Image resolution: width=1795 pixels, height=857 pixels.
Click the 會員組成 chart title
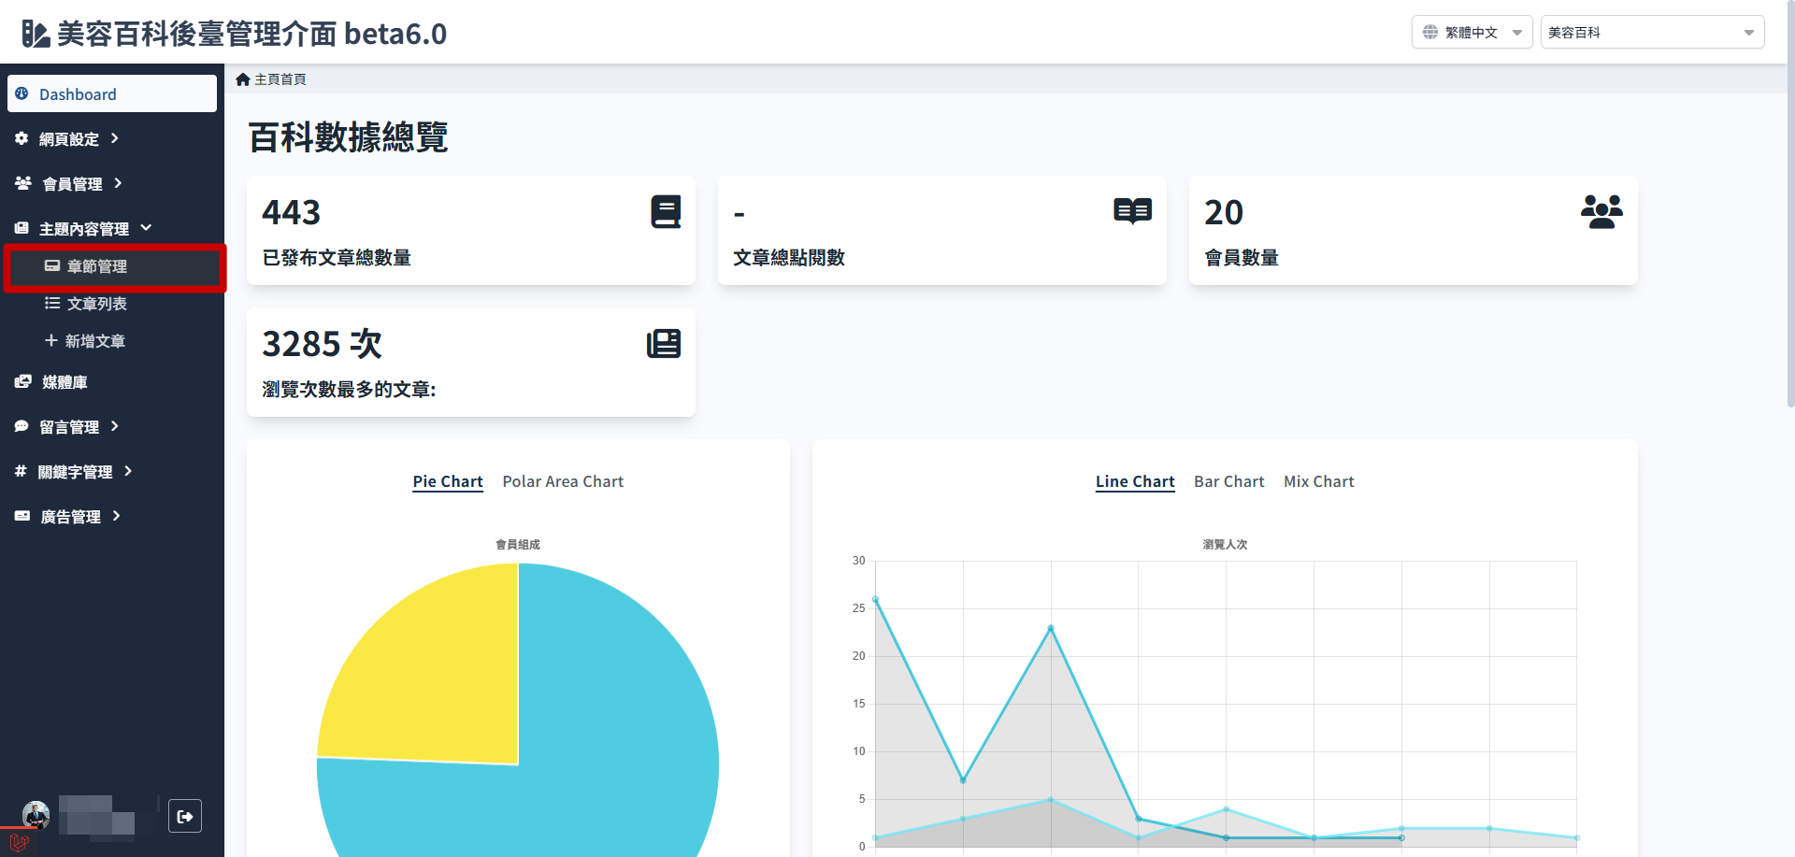[x=518, y=544]
